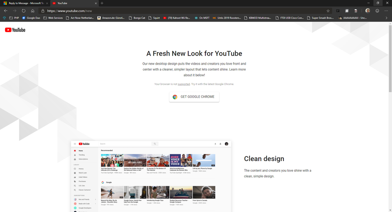Image resolution: width=392 pixels, height=212 pixels.
Task: Click the National Parks video thumbnail in preview
Action: [x=135, y=160]
